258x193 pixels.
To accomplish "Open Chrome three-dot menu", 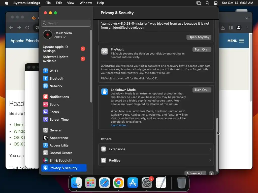I will click(247, 28).
